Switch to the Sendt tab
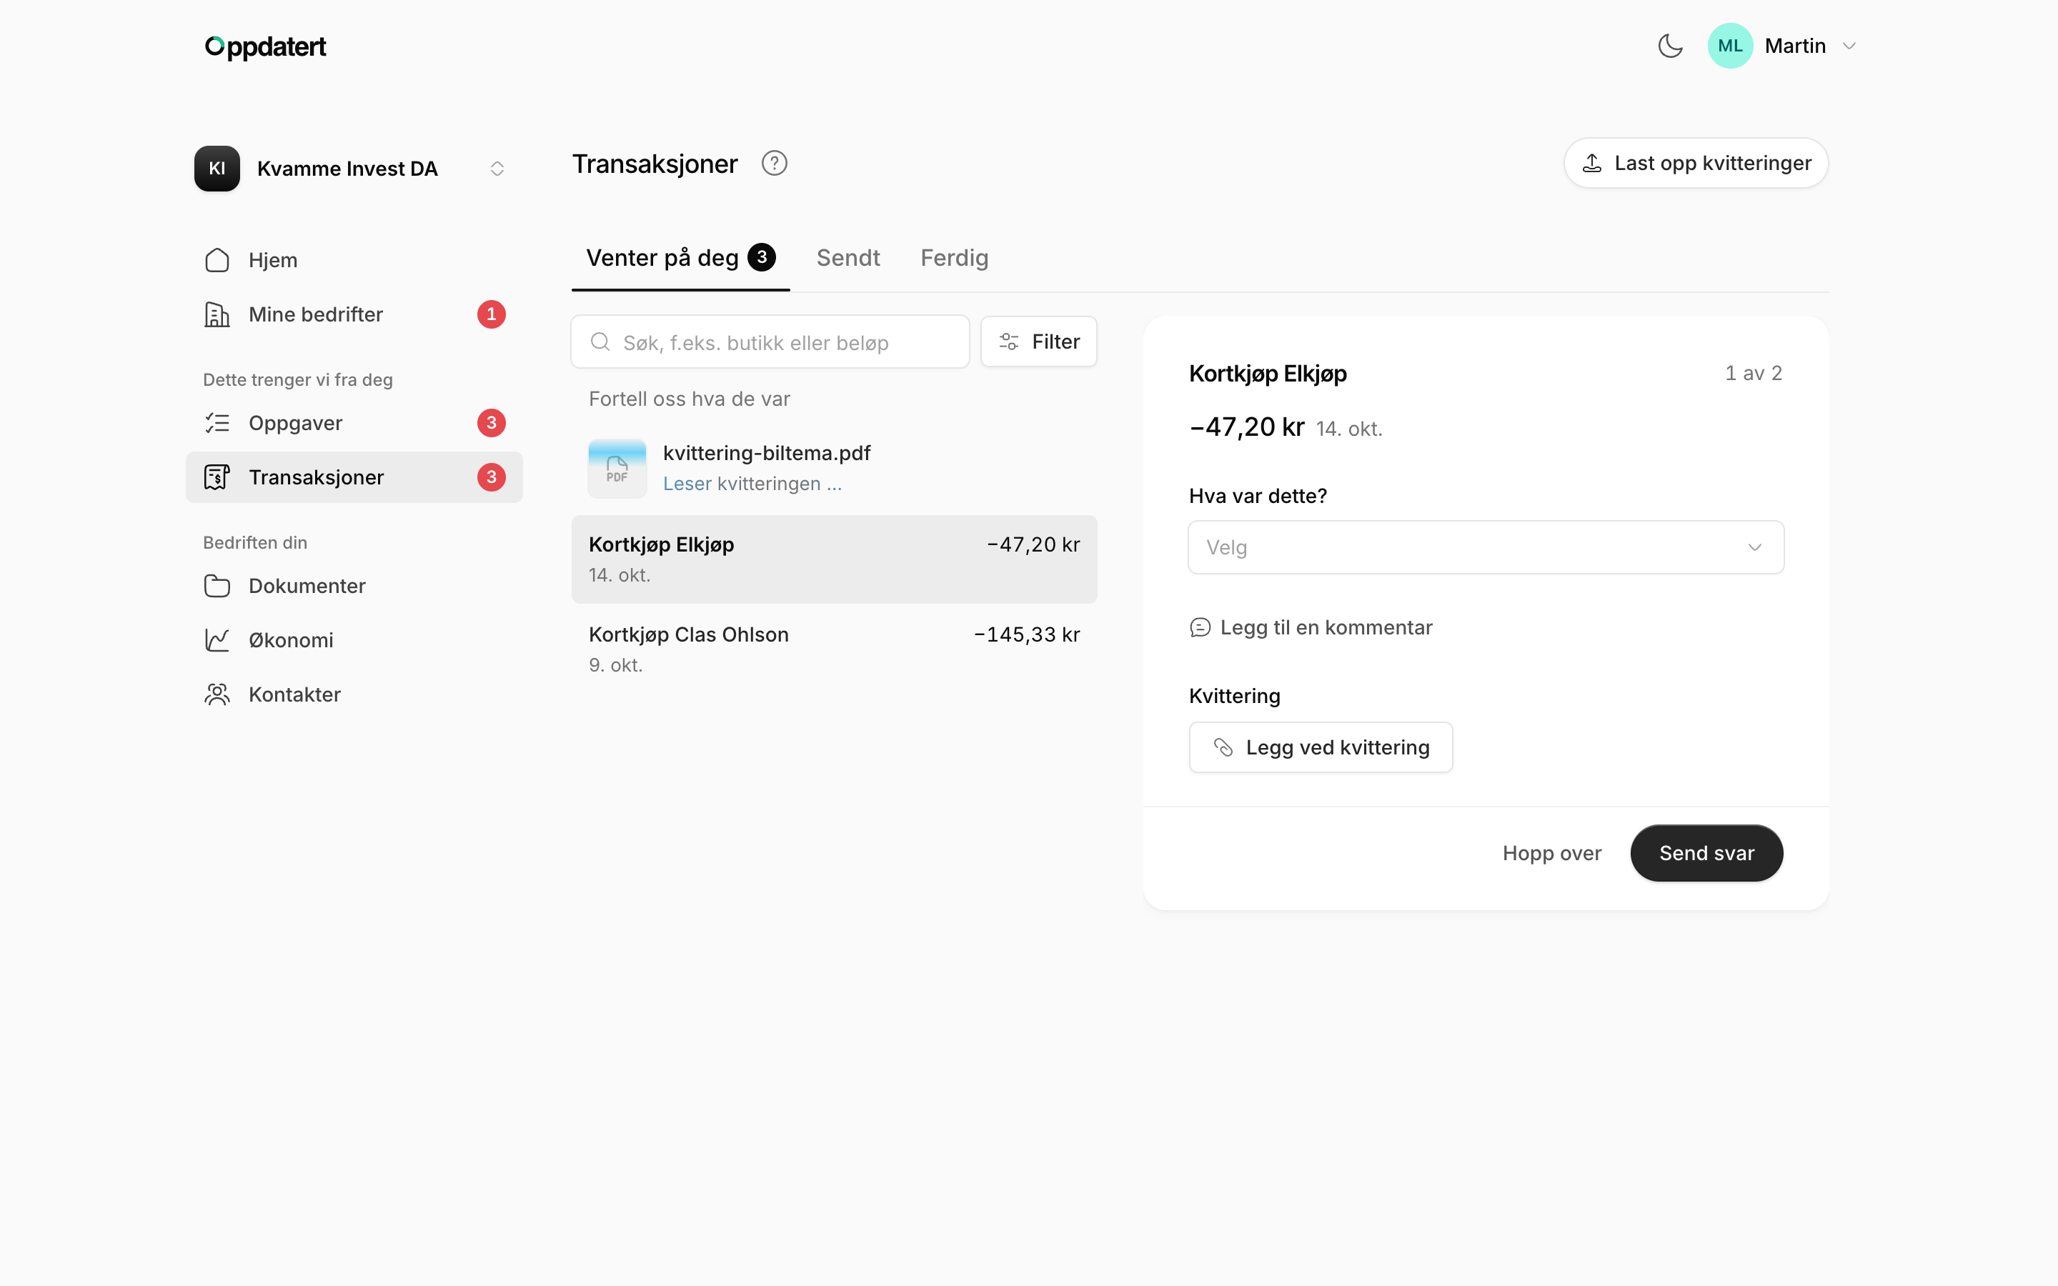Screen dimensions: 2058x1286 pos(848,258)
